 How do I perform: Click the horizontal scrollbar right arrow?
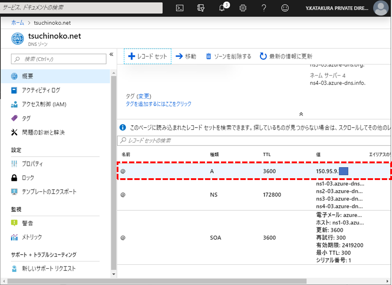click(x=388, y=281)
